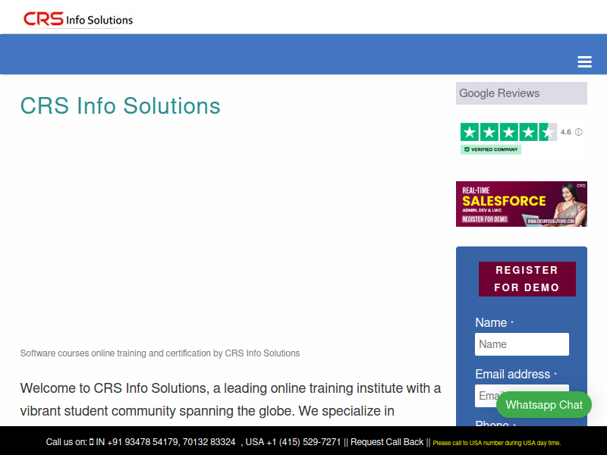
Task: Click the USA number +1 (415) 529-7271
Action: coord(303,442)
